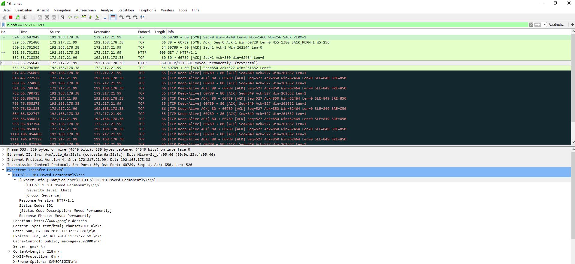Open the Navigation menu
The width and height of the screenshot is (575, 264).
coord(62,10)
